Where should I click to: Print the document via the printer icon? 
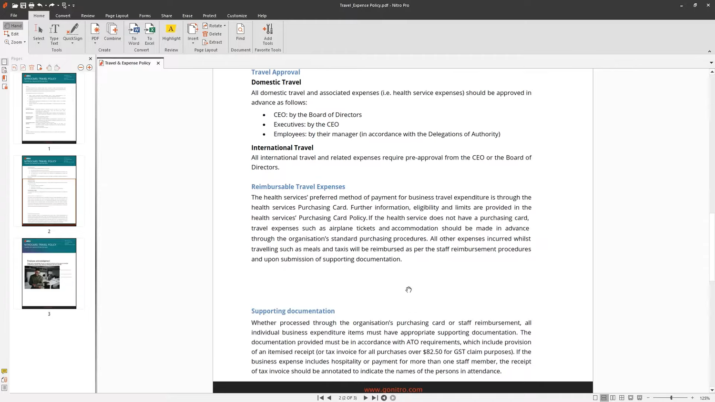click(31, 5)
